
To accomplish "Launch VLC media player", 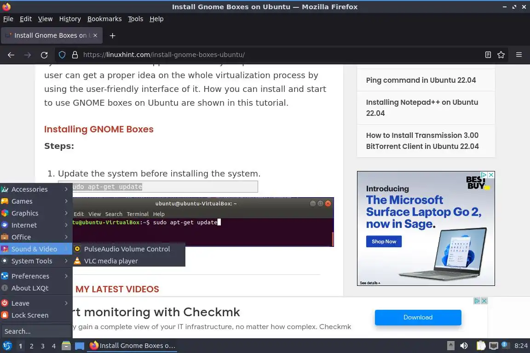I will click(129, 261).
